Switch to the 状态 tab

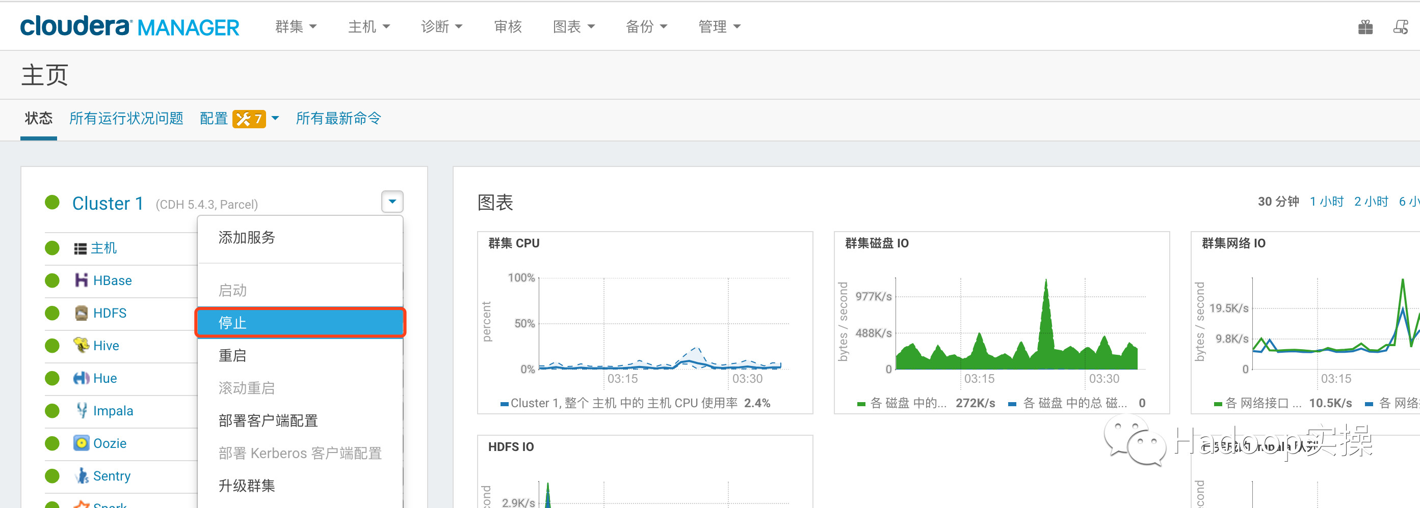tap(39, 118)
